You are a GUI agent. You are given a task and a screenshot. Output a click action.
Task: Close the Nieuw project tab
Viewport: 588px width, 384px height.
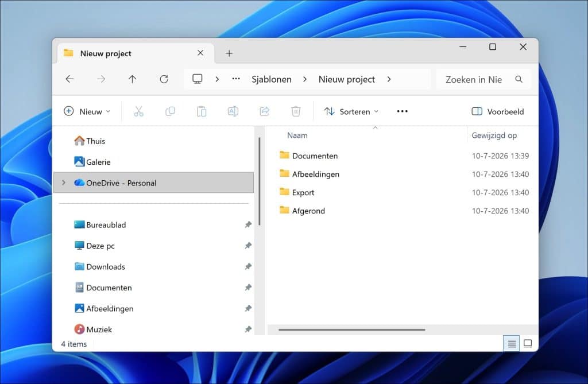click(200, 53)
